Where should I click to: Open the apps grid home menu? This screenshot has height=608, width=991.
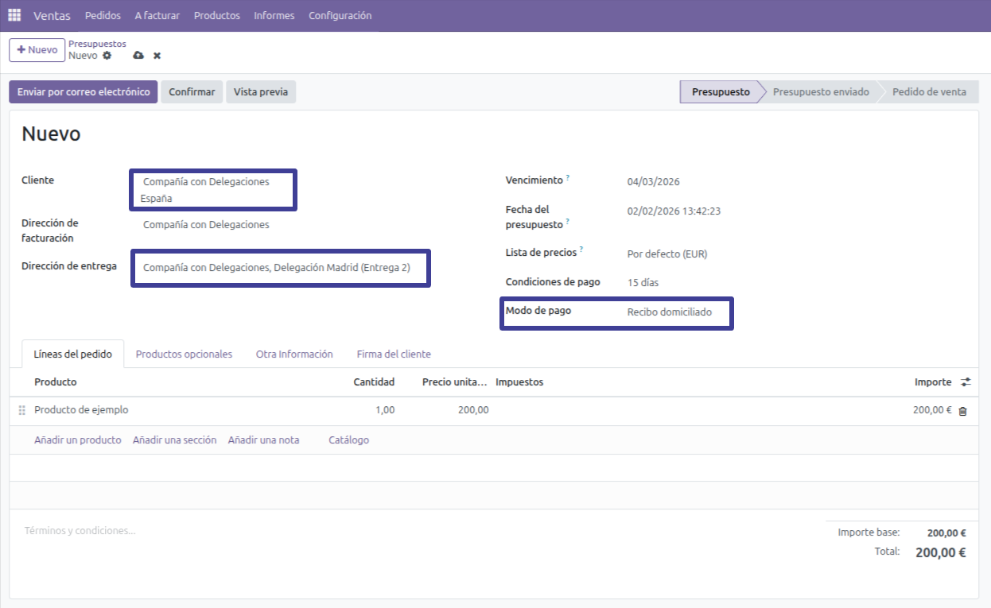point(14,15)
